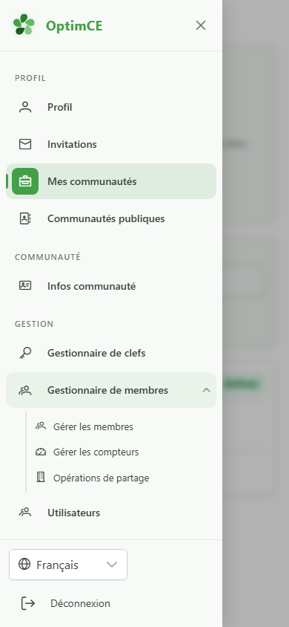Screen dimensions: 289x627
Task: Click the key icon for Gestionnaire de clefs
Action: click(25, 353)
